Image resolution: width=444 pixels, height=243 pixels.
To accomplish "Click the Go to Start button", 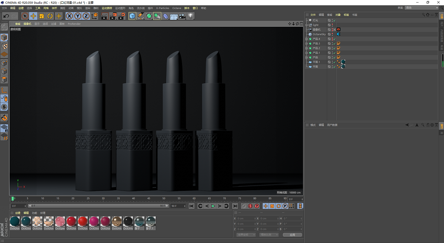I will [191, 206].
